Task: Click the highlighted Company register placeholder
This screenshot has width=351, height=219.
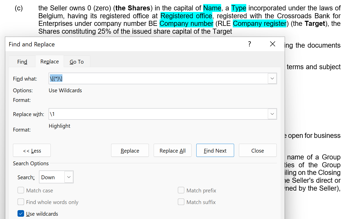Action: pyautogui.click(x=259, y=24)
